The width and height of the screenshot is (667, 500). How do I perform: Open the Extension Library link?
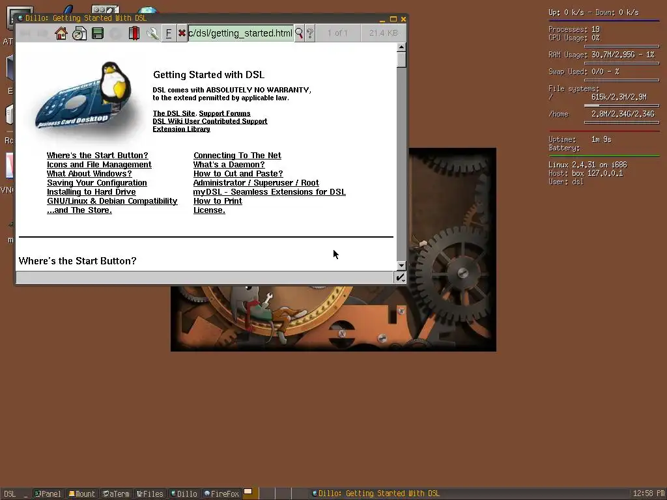(181, 129)
